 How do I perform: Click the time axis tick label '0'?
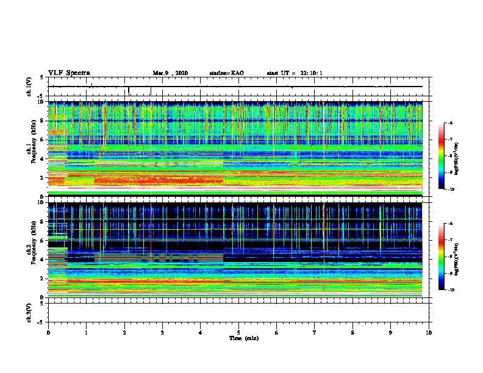click(x=48, y=333)
